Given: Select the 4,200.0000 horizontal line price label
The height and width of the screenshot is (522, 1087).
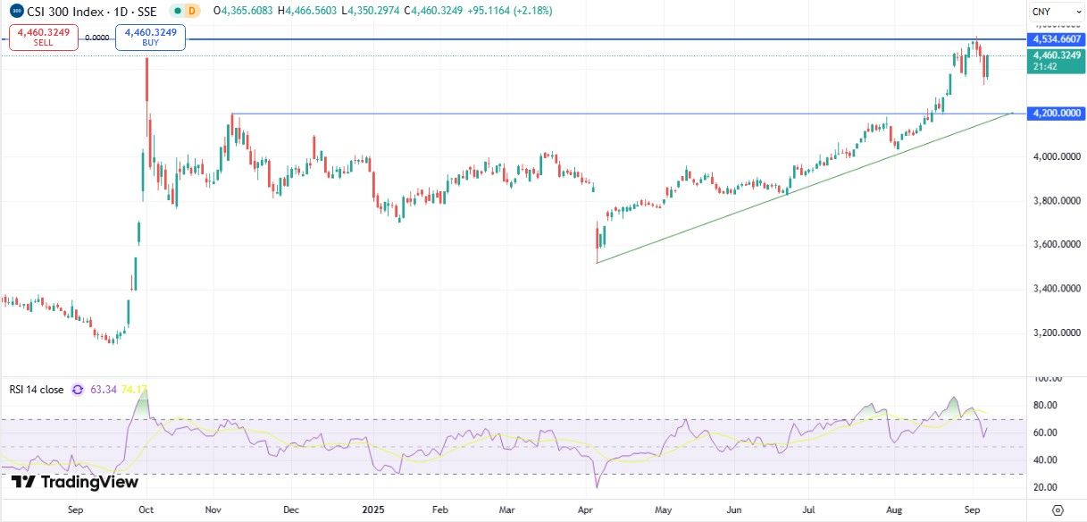Looking at the screenshot, I should tap(1055, 114).
